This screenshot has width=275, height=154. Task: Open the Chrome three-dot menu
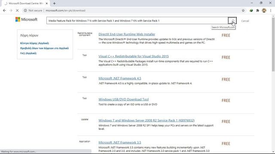tap(271, 10)
